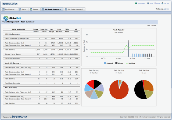172x120 pixels.
Task: Click the Languages globe icon
Action: (x=136, y=3)
